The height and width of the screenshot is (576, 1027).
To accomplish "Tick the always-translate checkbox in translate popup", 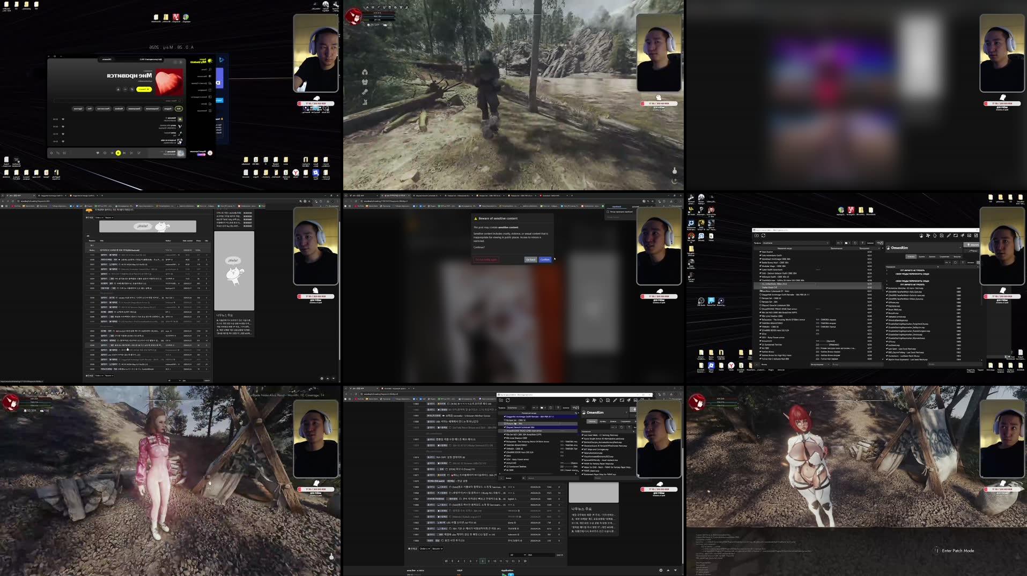I will (x=608, y=212).
